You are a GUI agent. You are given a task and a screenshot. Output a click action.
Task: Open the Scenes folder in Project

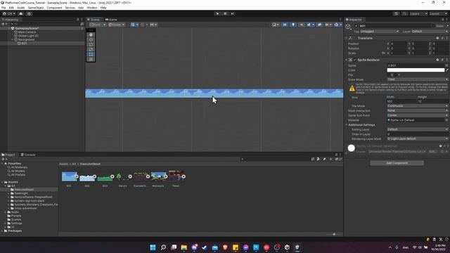(x=16, y=219)
